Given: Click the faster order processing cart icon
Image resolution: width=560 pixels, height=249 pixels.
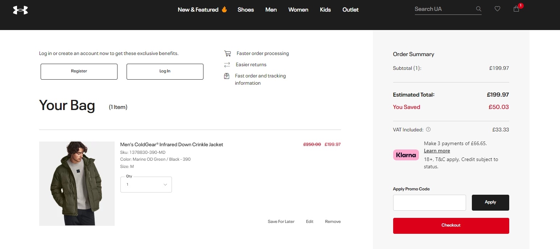Looking at the screenshot, I should [227, 54].
